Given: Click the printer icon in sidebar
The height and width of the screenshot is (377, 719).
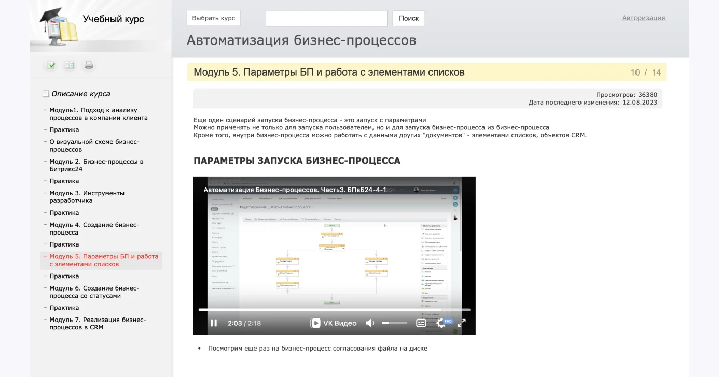Looking at the screenshot, I should click(89, 65).
